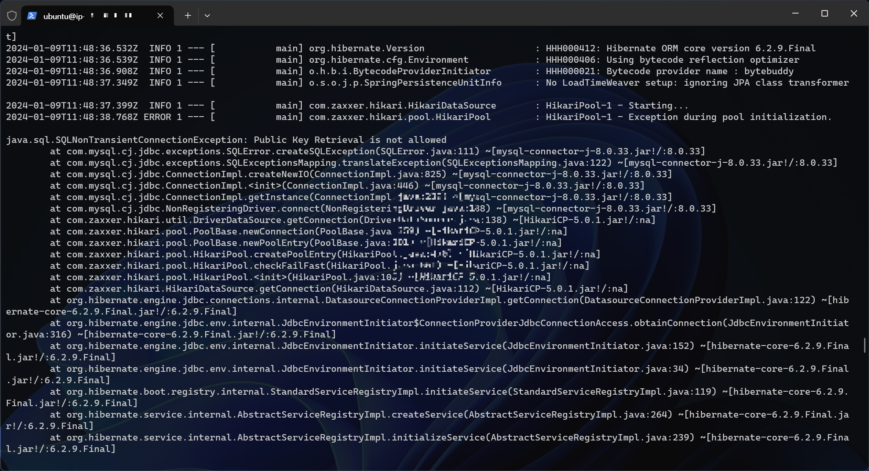Open a new tab with plus icon
Screen dimensions: 869x471
point(188,16)
